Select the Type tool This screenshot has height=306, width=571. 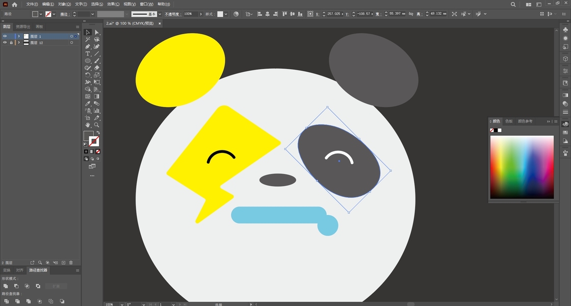(x=88, y=54)
